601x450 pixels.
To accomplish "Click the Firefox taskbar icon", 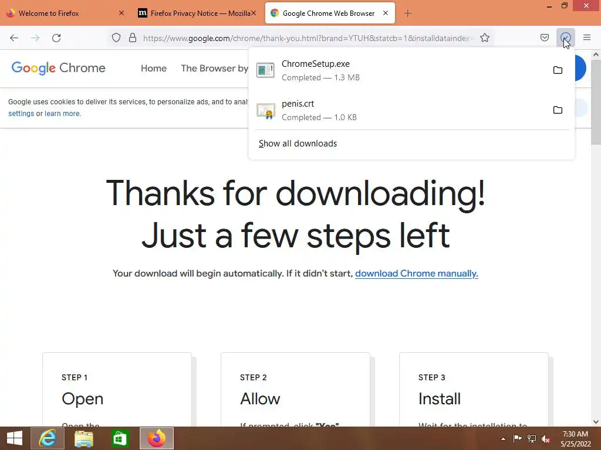I will [x=156, y=438].
